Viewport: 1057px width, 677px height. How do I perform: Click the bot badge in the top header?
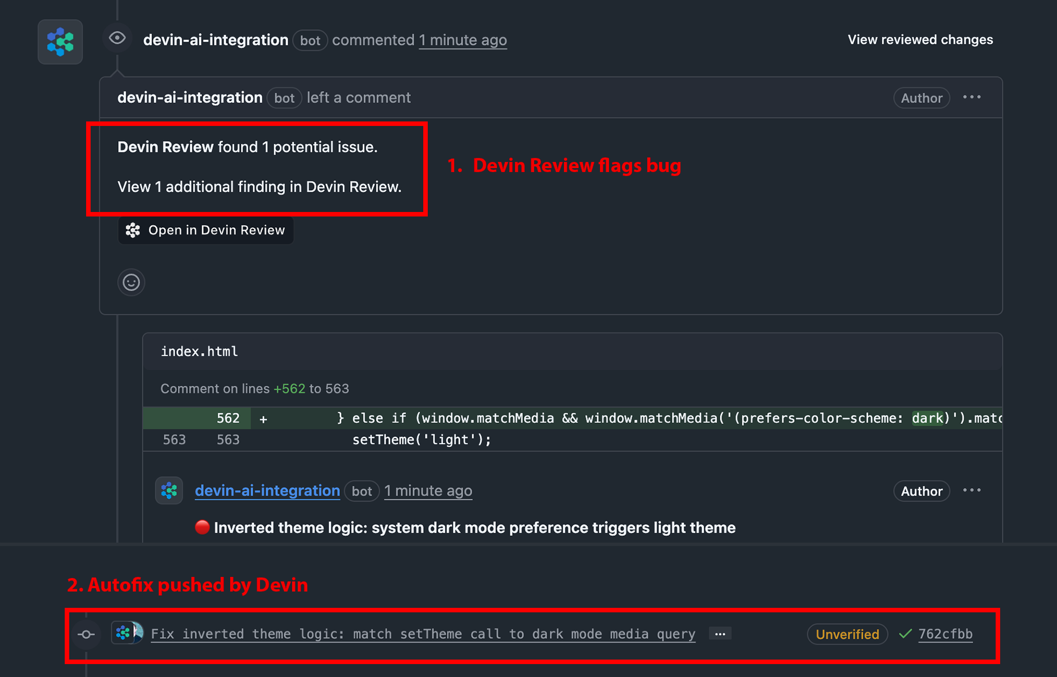310,40
